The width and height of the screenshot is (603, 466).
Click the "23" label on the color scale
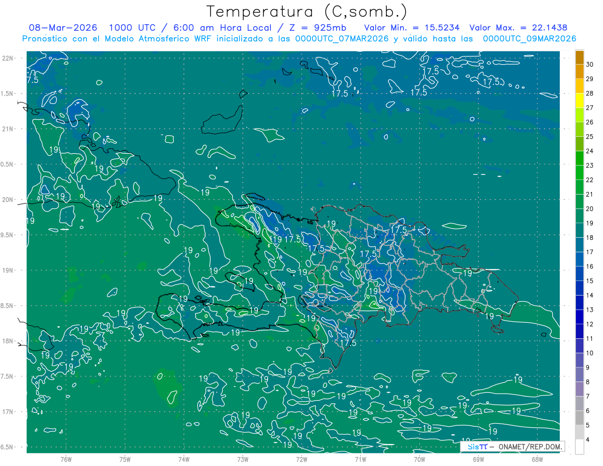(x=590, y=165)
